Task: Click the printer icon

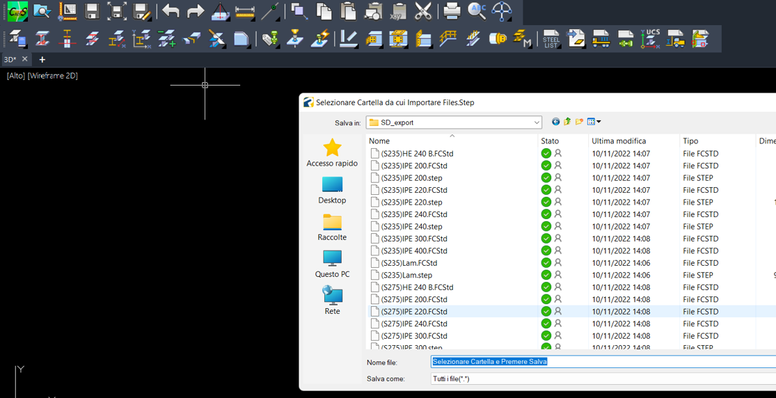Action: 452,11
